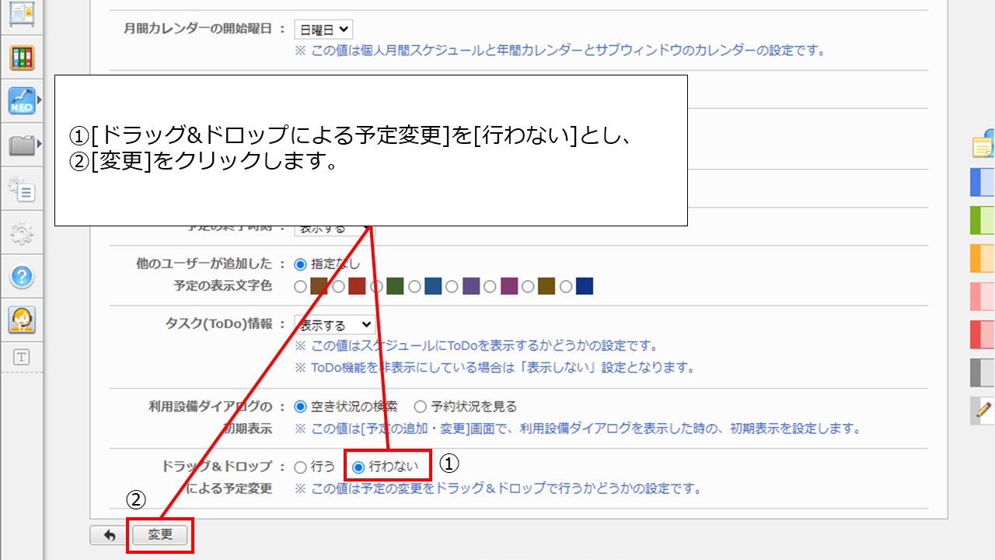Open the 月間カレンダーの開始曜日 dropdown
This screenshot has height=560, width=995.
323,30
